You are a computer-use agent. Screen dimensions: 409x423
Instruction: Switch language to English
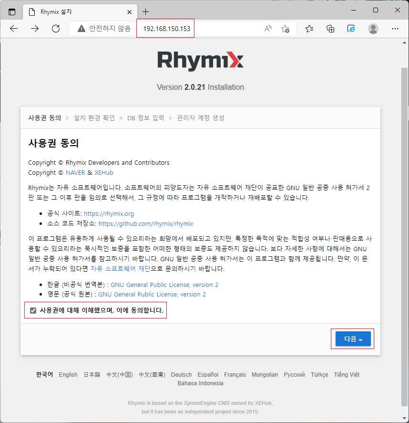[68, 375]
